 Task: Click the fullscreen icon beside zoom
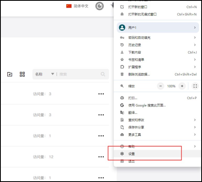click(195, 86)
